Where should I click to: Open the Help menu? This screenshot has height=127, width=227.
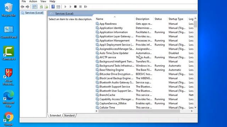[52, 1]
